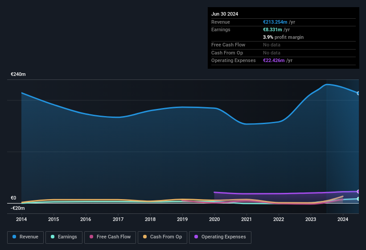Viewport: 366px width, 250px height.
Task: Click the €0 y-axis label
Action: click(13, 198)
